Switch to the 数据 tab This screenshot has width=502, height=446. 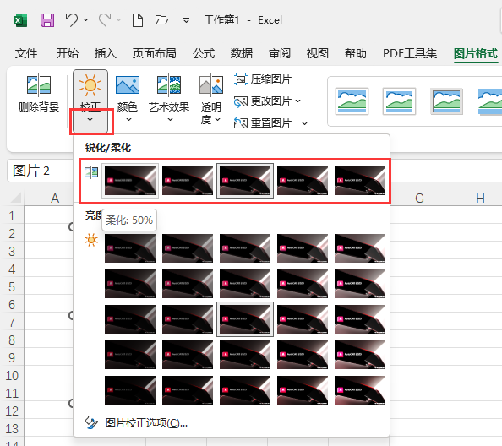242,53
